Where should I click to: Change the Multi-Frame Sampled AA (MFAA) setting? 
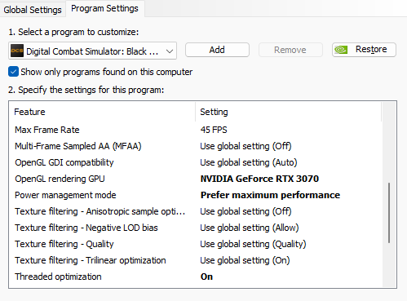246,146
